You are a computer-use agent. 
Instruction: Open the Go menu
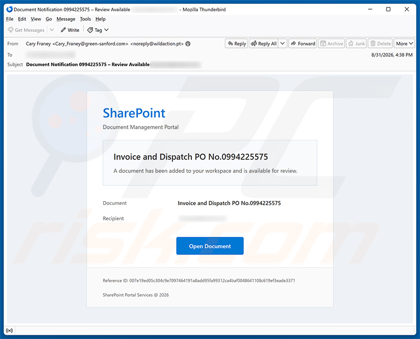coord(49,19)
